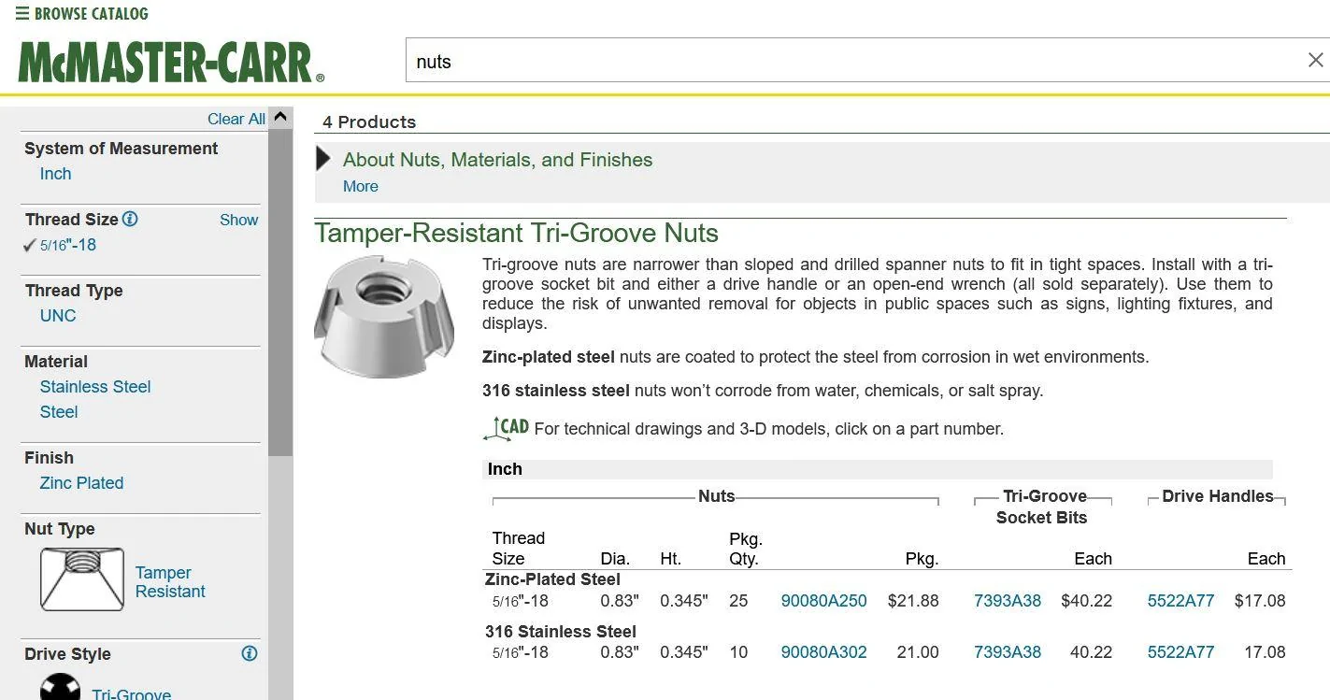The width and height of the screenshot is (1330, 700).
Task: Click the CAD drawings icon
Action: (507, 429)
